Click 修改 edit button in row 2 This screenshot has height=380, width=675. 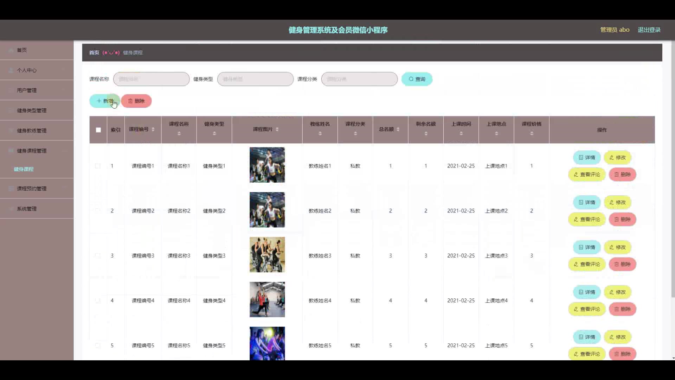click(x=617, y=203)
